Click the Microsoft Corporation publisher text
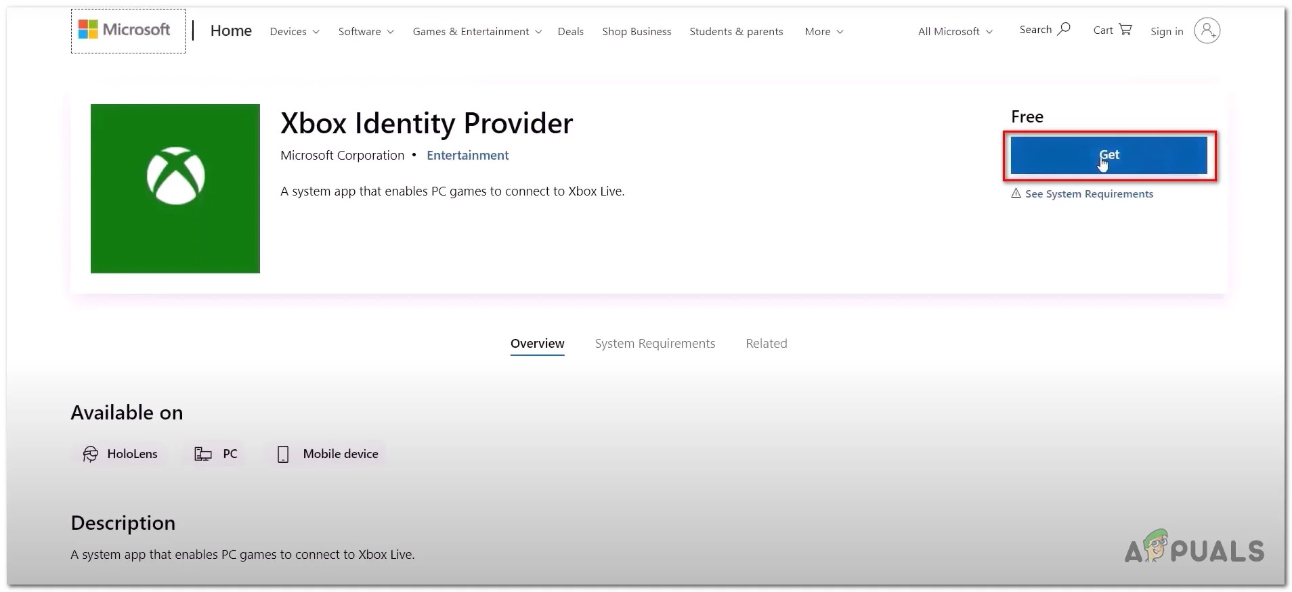This screenshot has width=1292, height=592. [x=342, y=156]
